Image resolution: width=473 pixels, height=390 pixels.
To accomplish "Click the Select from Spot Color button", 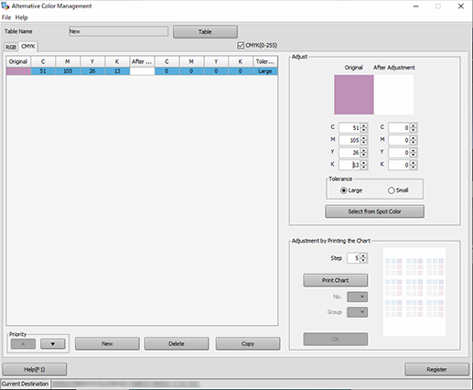I will [x=374, y=211].
